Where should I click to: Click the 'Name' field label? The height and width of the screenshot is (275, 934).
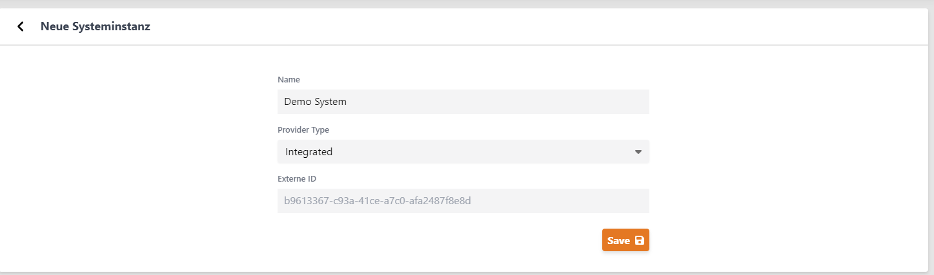[x=289, y=79]
